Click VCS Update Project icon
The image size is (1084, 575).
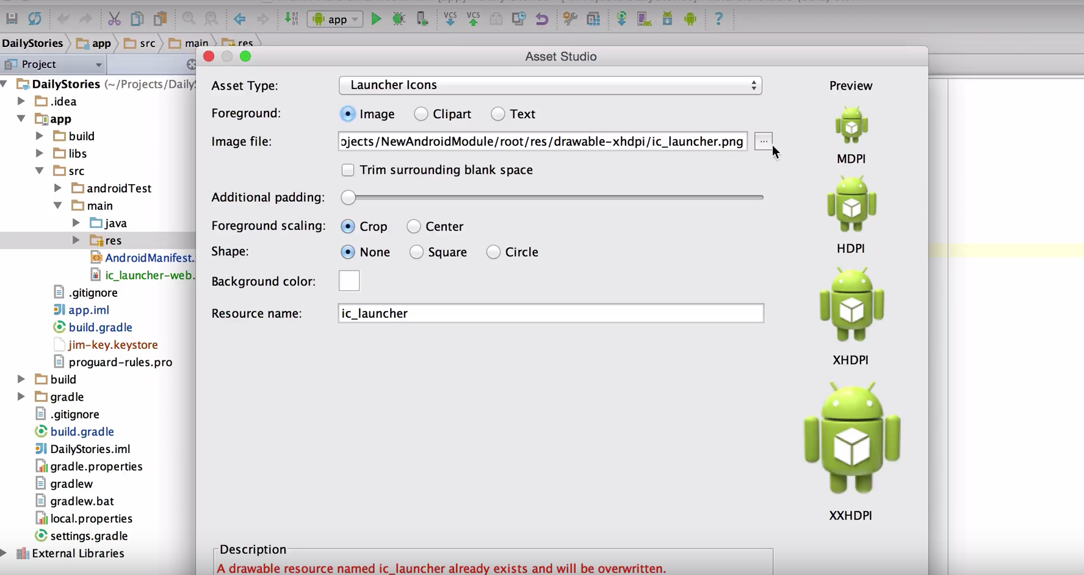(x=450, y=19)
